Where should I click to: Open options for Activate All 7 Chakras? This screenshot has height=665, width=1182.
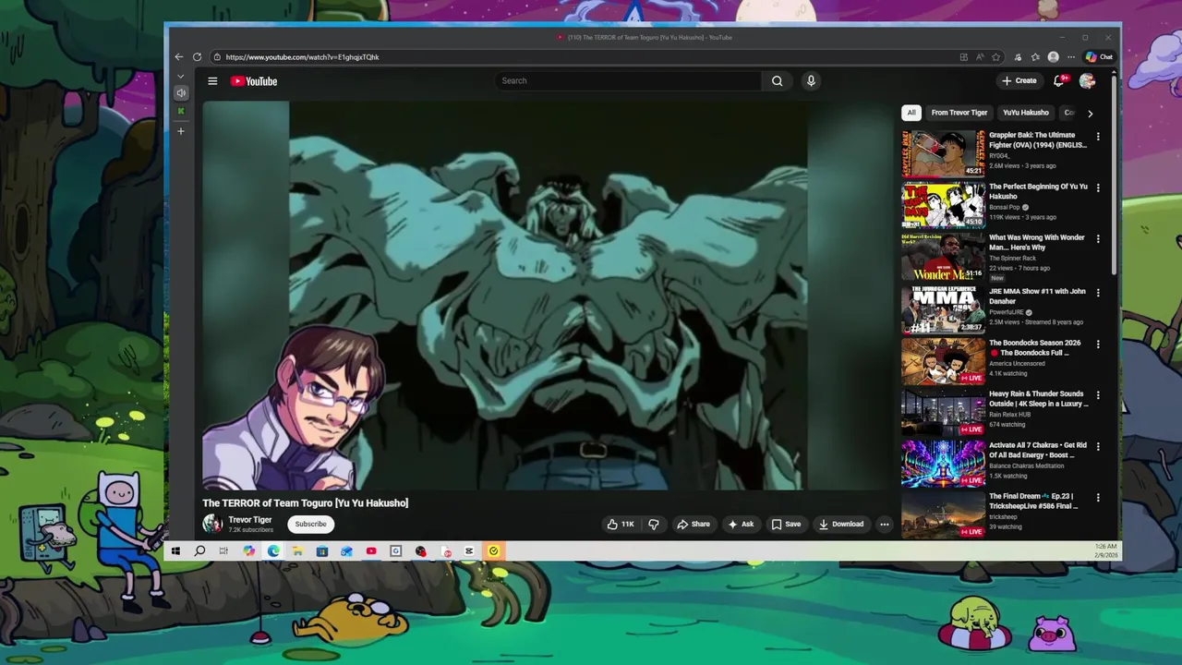coord(1098,446)
